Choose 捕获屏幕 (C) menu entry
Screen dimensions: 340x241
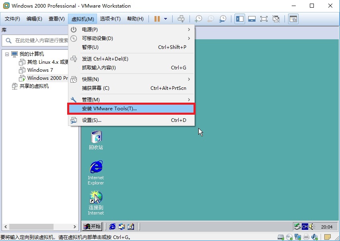coord(132,88)
